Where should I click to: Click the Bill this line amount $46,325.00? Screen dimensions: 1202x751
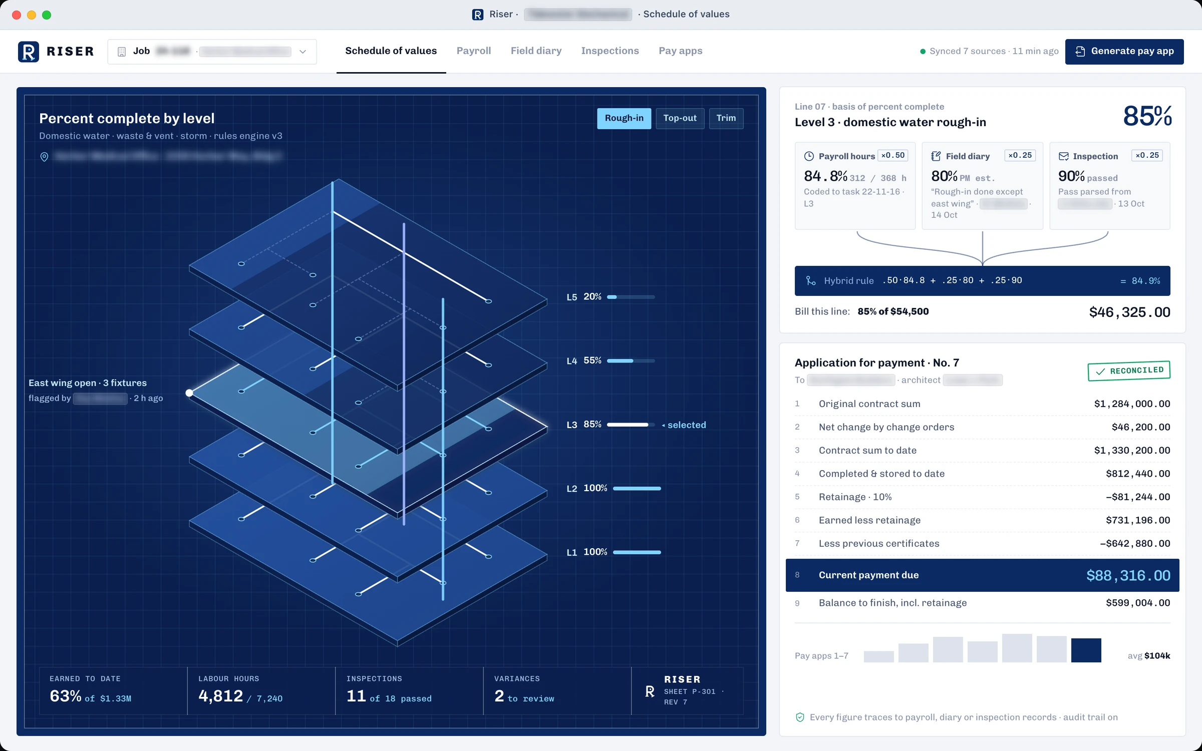pyautogui.click(x=1129, y=312)
